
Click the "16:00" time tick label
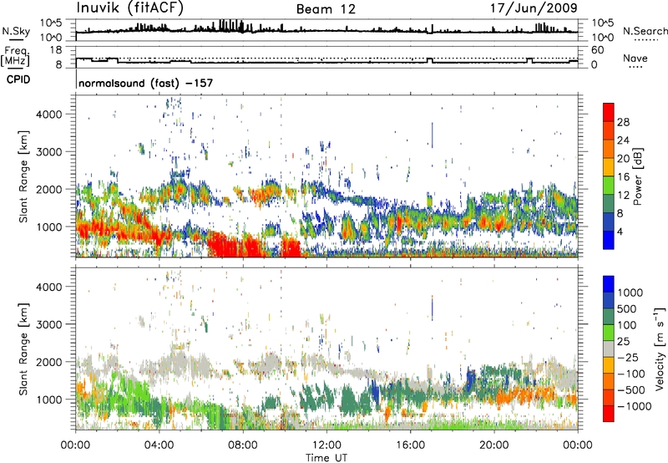410,445
